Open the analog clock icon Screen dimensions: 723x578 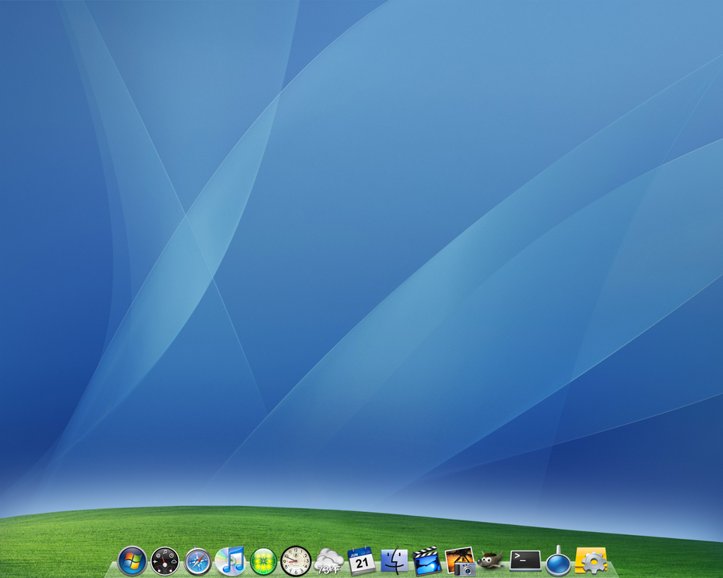(296, 561)
